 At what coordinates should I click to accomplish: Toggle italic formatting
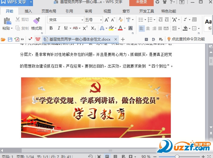pyautogui.click(x=59, y=28)
